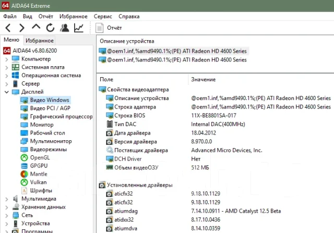The width and height of the screenshot is (334, 233).
Task: Select the Сервер tower icon
Action: pos(15,83)
